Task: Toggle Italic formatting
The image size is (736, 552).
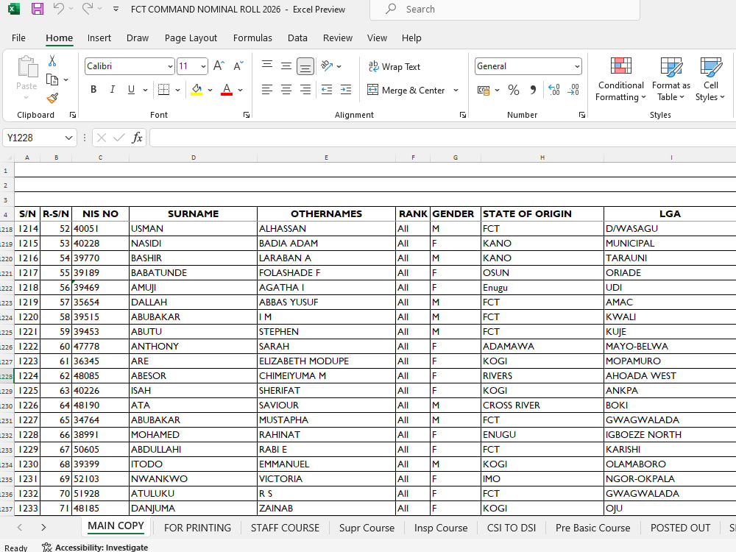Action: point(112,89)
